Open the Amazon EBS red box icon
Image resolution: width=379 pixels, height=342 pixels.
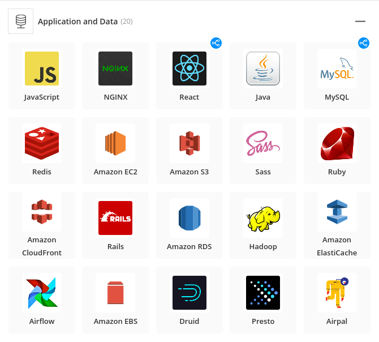pos(115,293)
